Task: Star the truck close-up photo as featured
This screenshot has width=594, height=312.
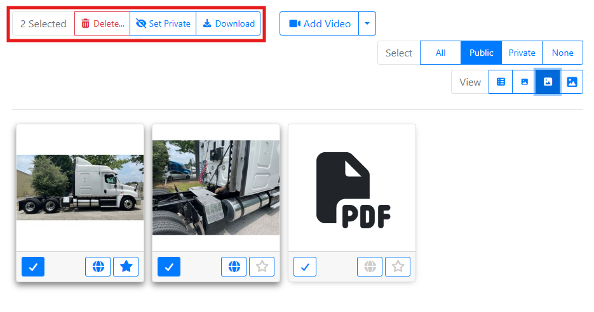Action: (x=262, y=266)
